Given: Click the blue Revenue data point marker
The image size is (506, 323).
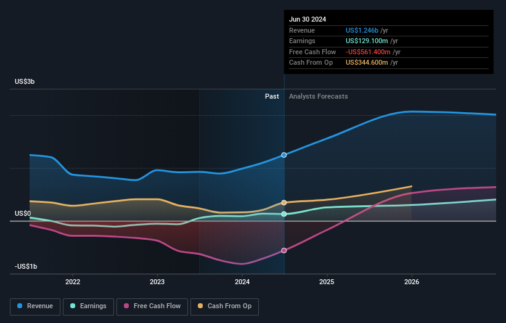Looking at the screenshot, I should (284, 155).
